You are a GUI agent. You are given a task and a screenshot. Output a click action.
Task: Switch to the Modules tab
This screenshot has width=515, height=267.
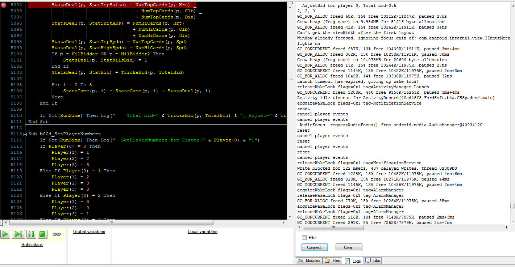(309, 260)
